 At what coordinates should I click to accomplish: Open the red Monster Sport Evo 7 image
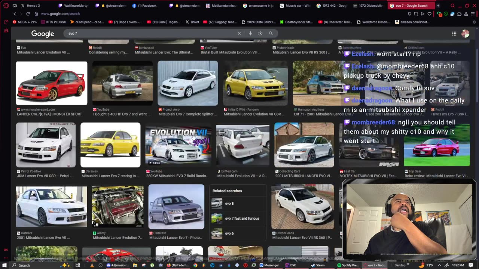[x=52, y=83]
